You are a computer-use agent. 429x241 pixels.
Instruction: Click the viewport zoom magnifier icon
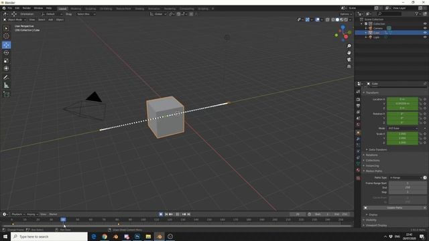click(x=349, y=46)
